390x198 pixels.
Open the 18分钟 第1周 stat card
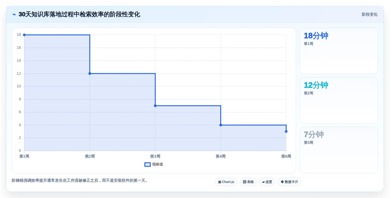[x=339, y=51]
